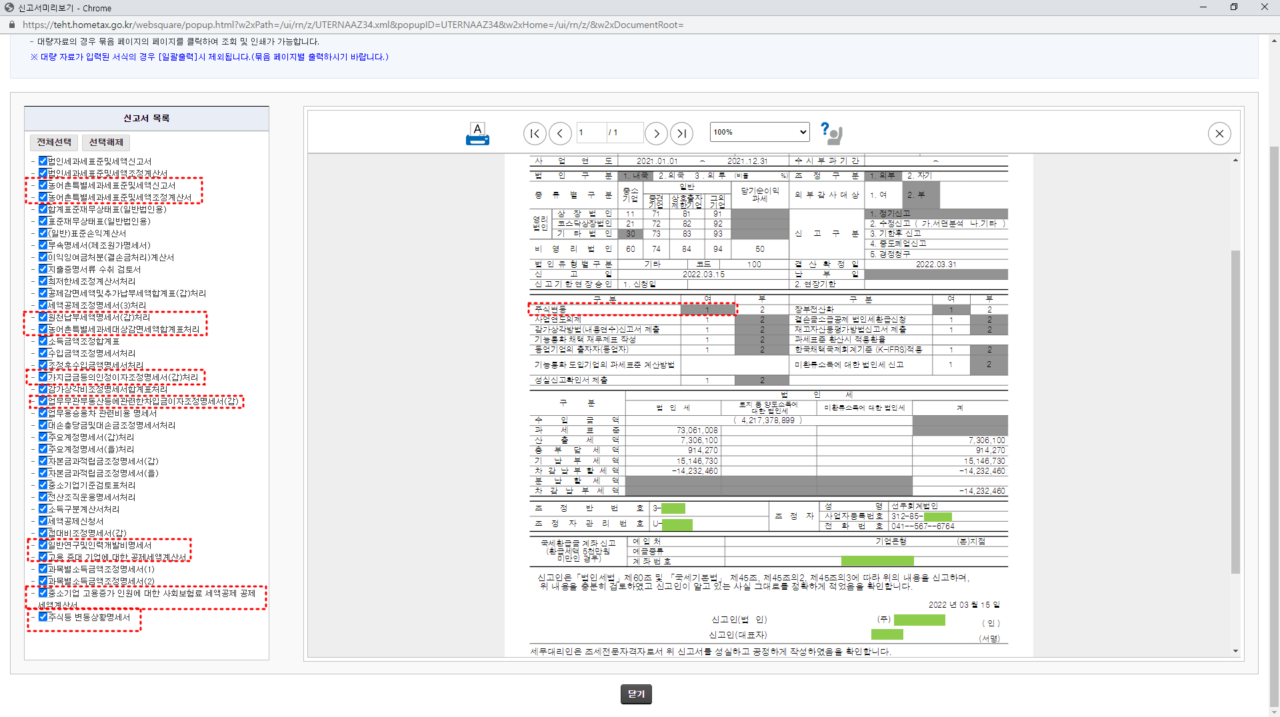
Task: Uncheck 원천납부세액명세서(갑)처리
Action: [43, 317]
